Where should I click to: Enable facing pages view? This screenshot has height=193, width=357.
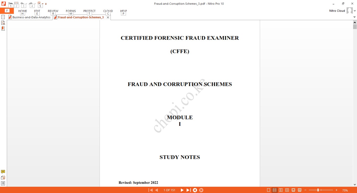(281, 190)
